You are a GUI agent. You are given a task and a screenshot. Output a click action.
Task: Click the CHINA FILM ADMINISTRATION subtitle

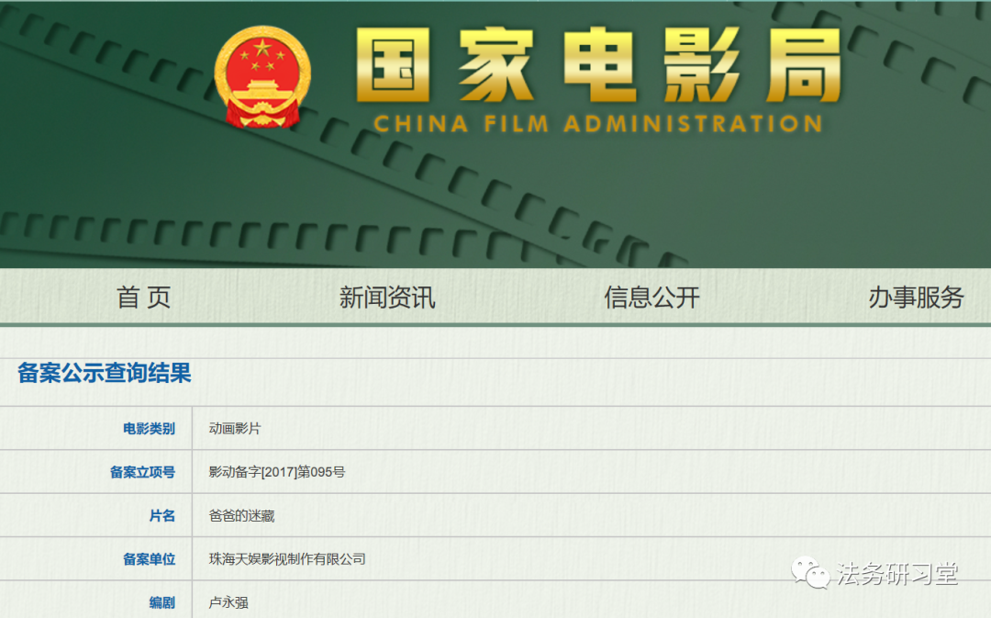(x=598, y=123)
